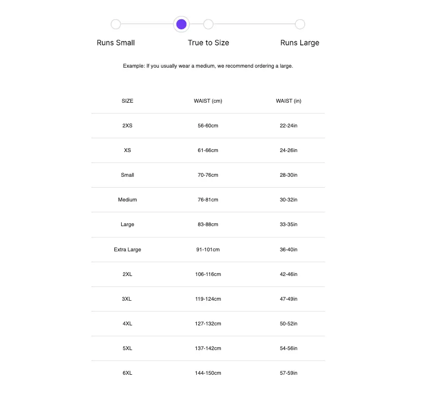Select the Extra Large size label
This screenshot has width=427, height=395.
coord(127,249)
